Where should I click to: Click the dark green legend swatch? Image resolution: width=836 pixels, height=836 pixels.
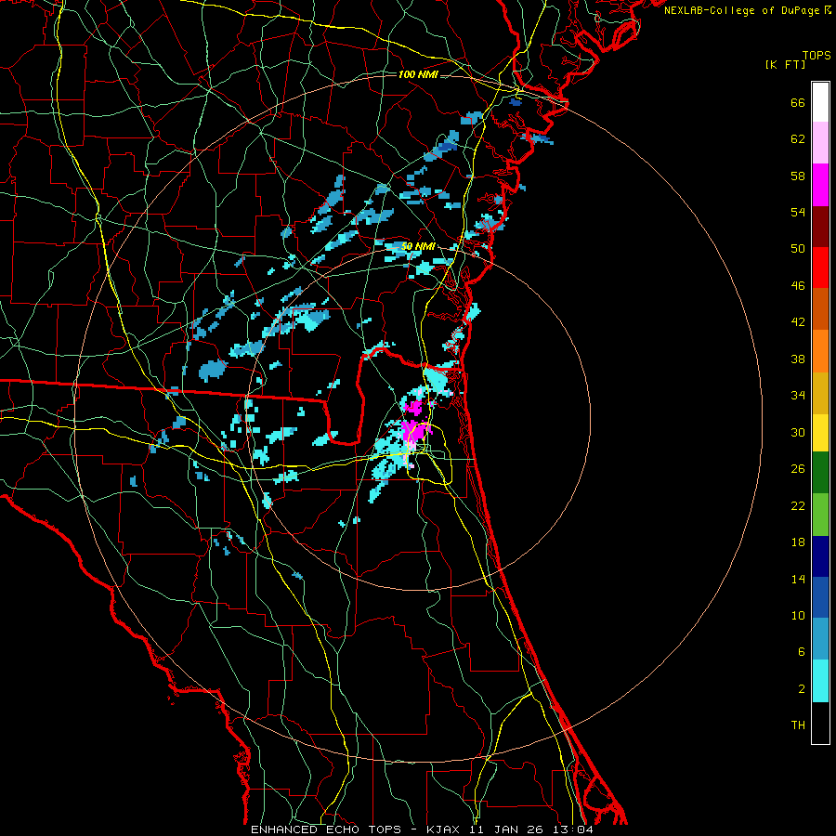(x=820, y=473)
